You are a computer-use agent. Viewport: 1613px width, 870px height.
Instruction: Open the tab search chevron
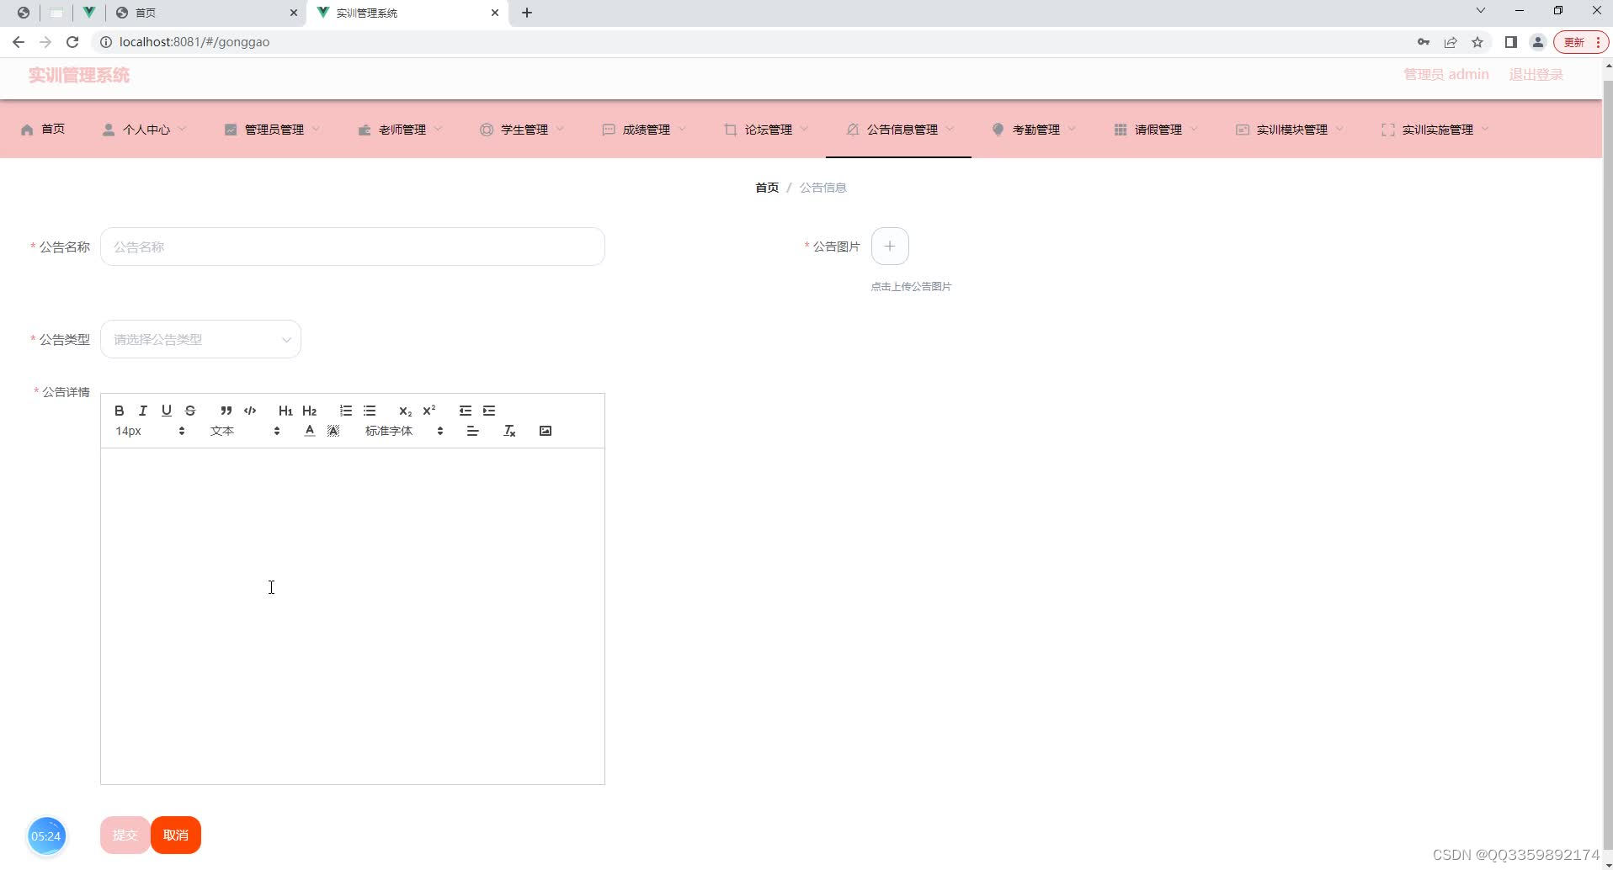pos(1481,11)
